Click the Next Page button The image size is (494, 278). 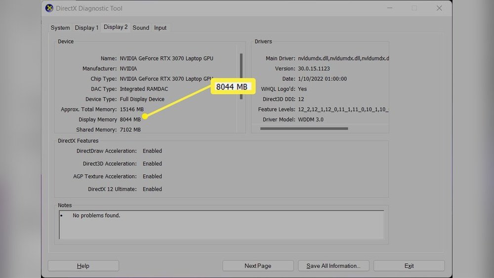pyautogui.click(x=258, y=266)
